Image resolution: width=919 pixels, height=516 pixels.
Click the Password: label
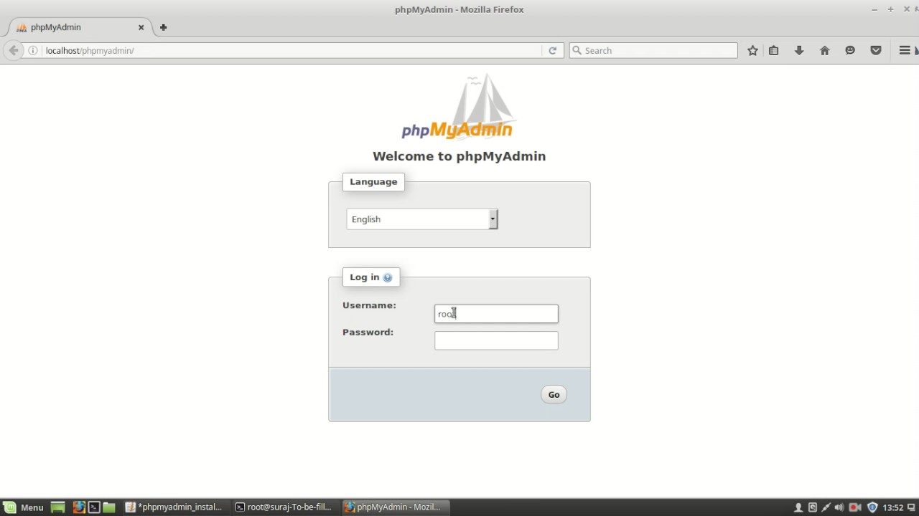[368, 332]
